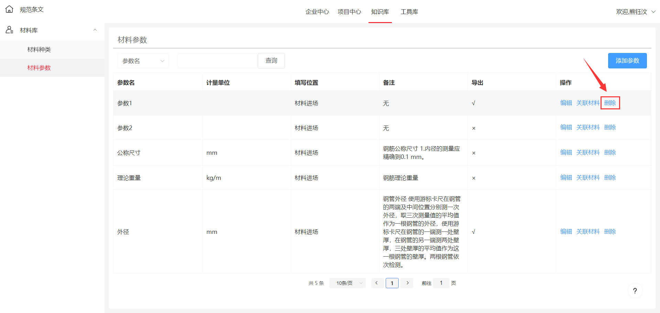This screenshot has width=660, height=313.
Task: Click the 前往 page number input
Action: point(441,283)
